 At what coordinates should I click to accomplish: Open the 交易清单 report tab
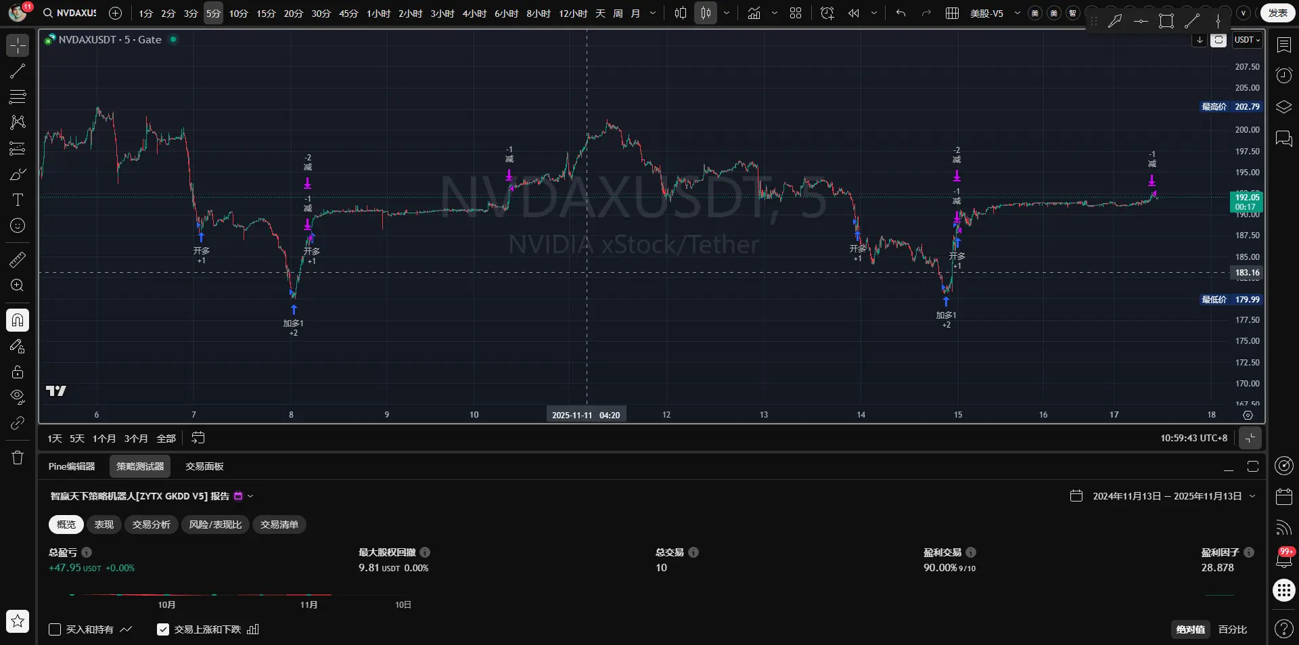[x=279, y=525]
